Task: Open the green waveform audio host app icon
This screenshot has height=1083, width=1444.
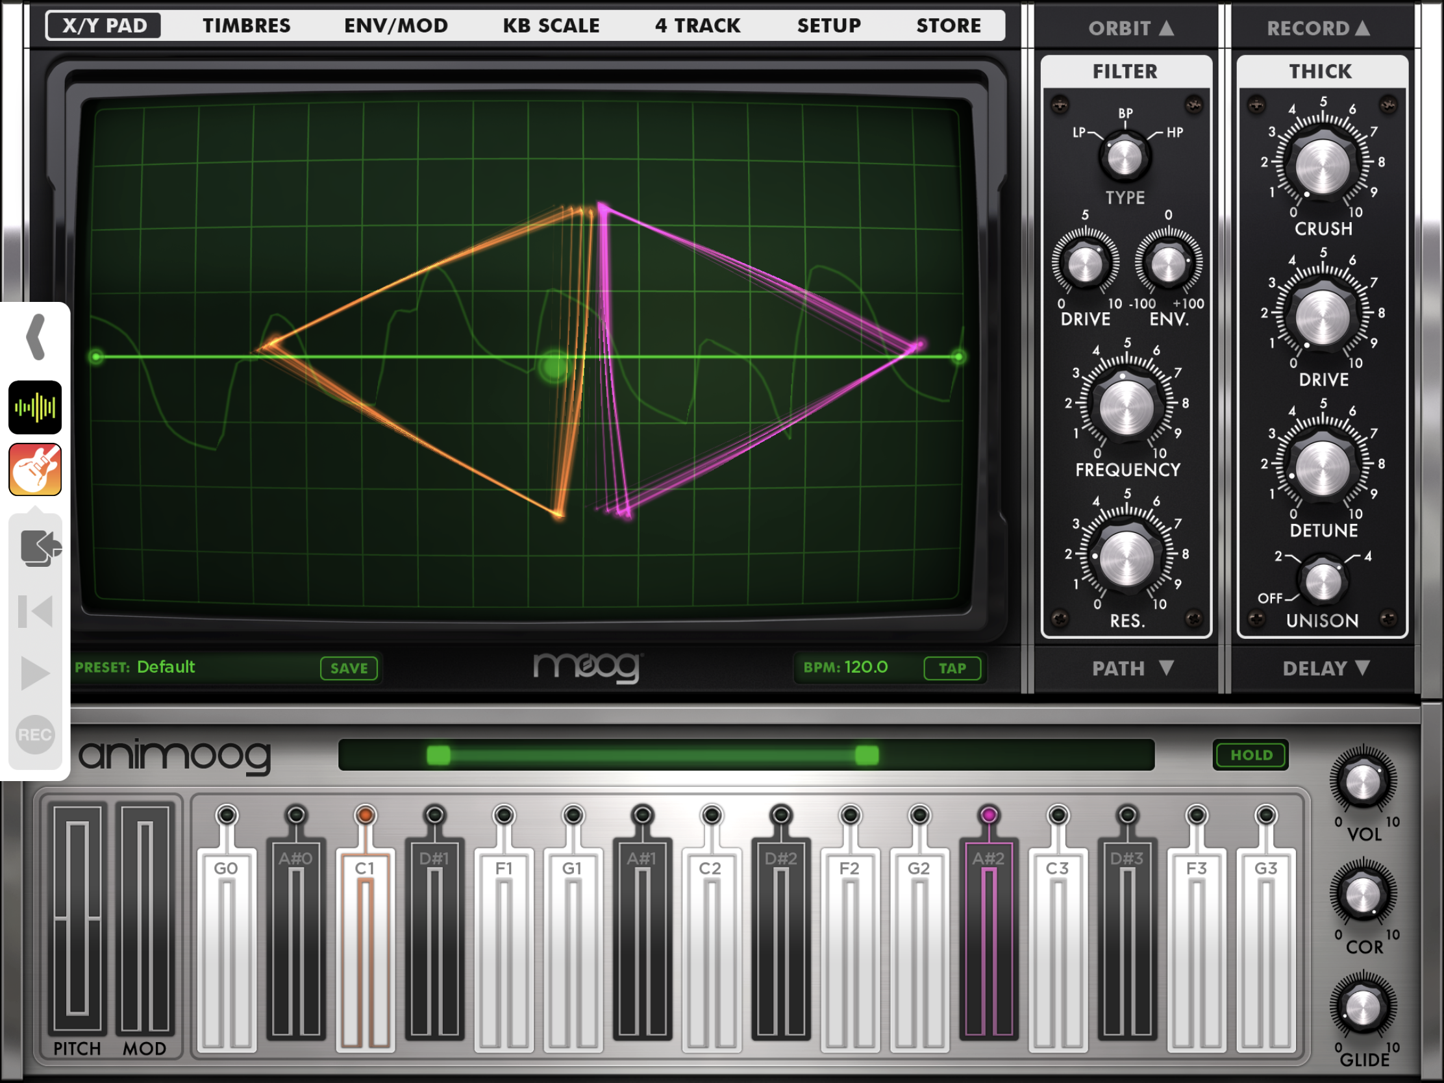Action: pyautogui.click(x=35, y=407)
